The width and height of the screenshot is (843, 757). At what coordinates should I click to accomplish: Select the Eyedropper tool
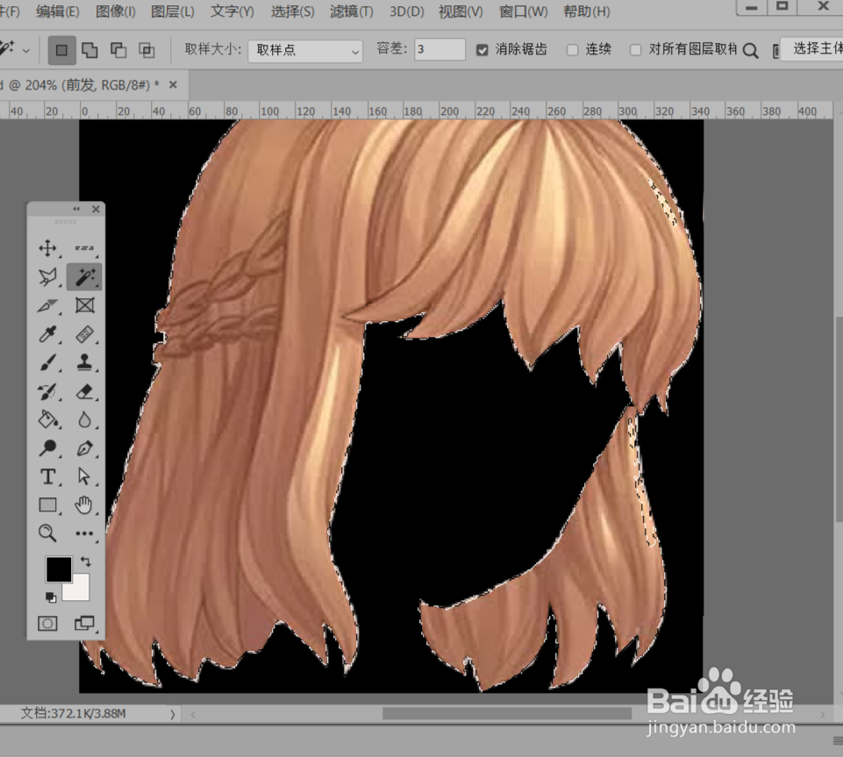point(48,334)
